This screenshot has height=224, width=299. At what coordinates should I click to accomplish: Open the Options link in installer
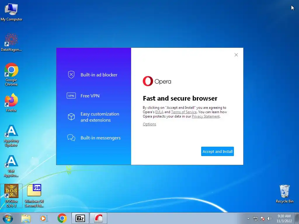[x=149, y=124]
